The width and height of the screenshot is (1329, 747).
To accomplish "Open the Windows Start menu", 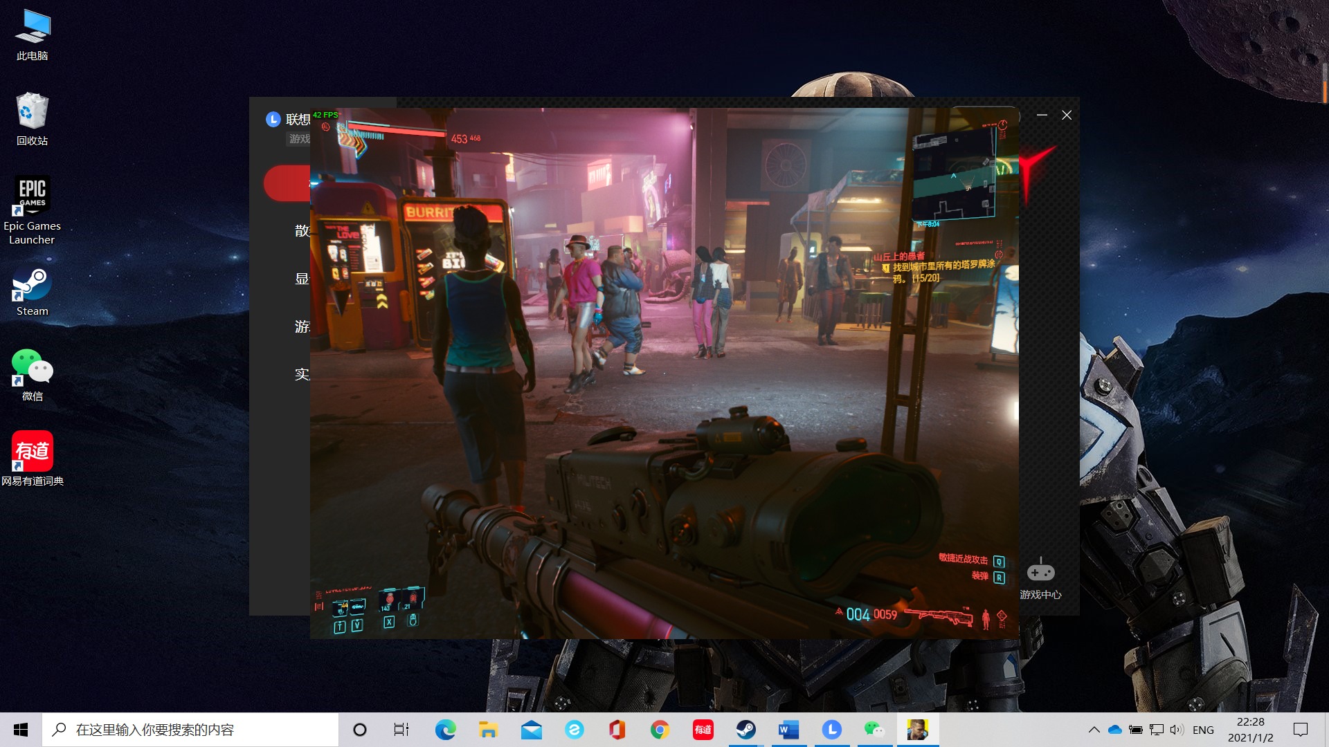I will click(x=21, y=730).
